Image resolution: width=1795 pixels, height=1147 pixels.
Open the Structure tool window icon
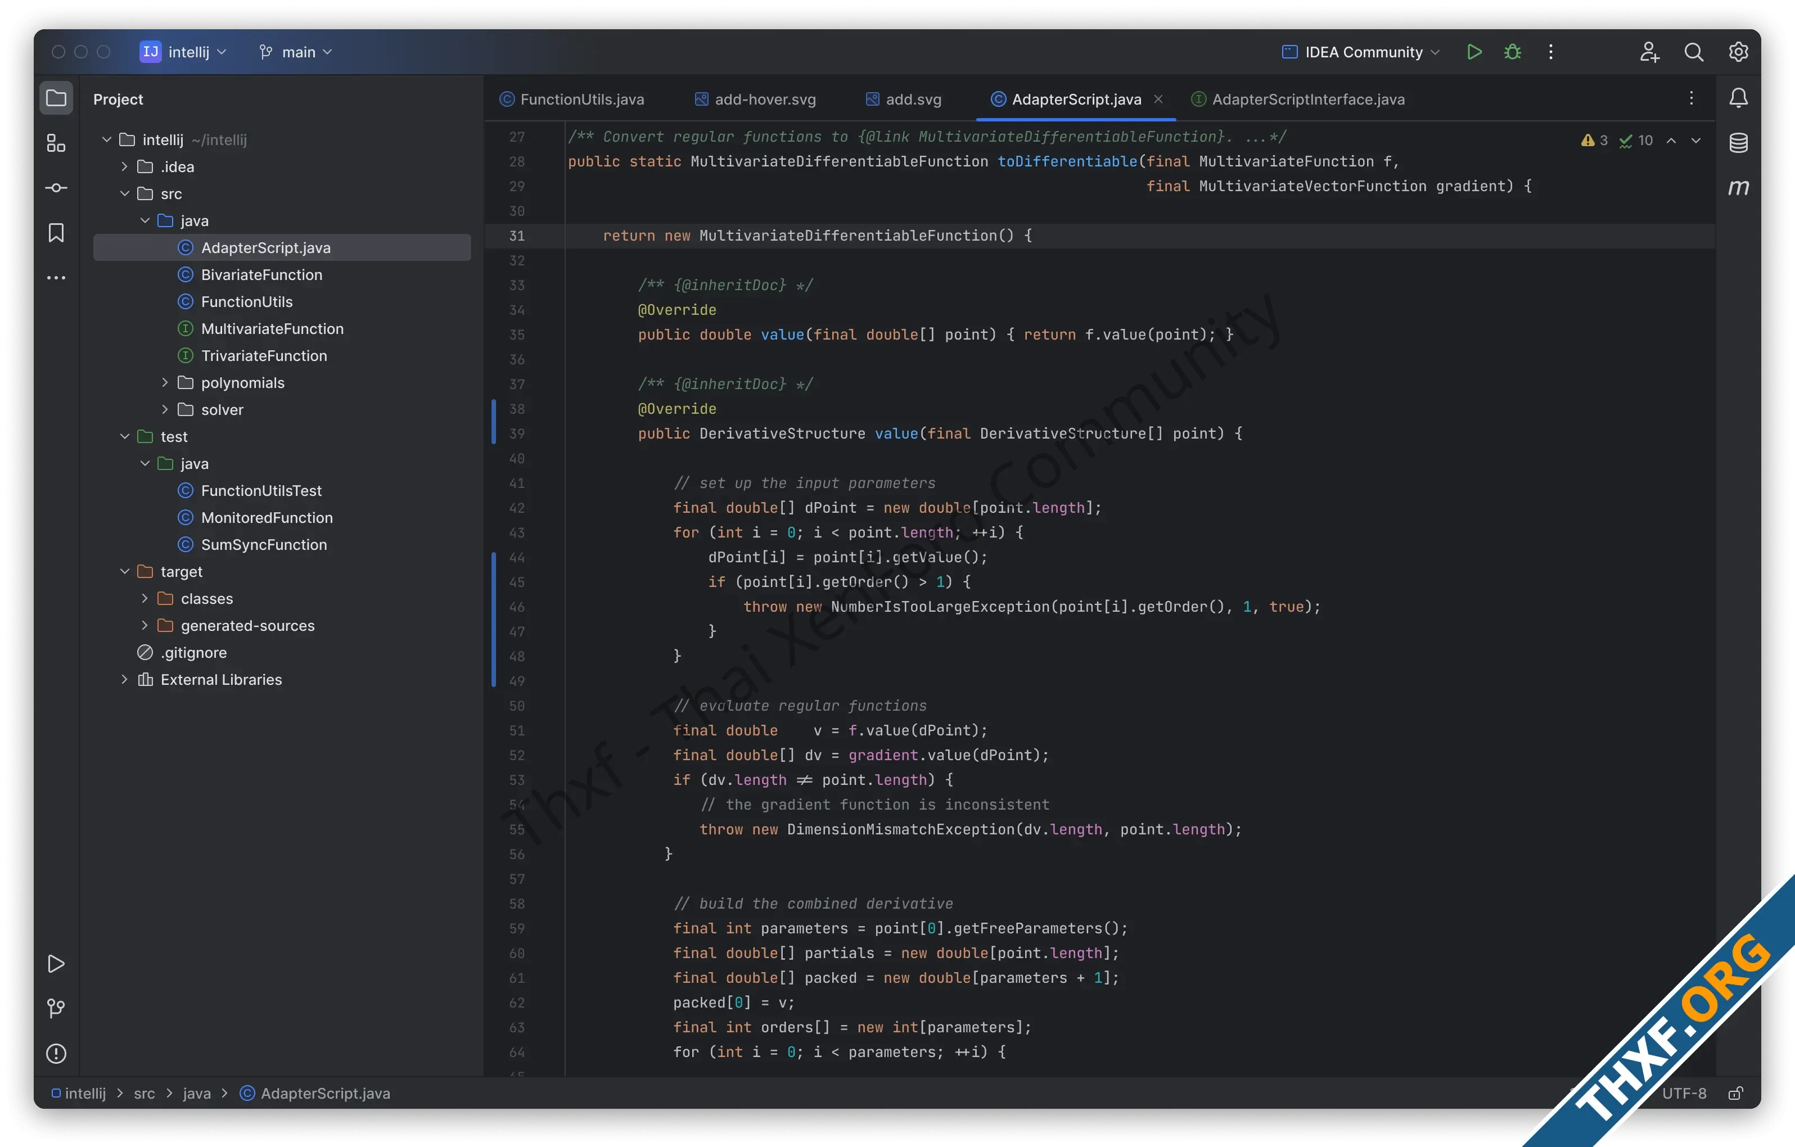(x=56, y=143)
